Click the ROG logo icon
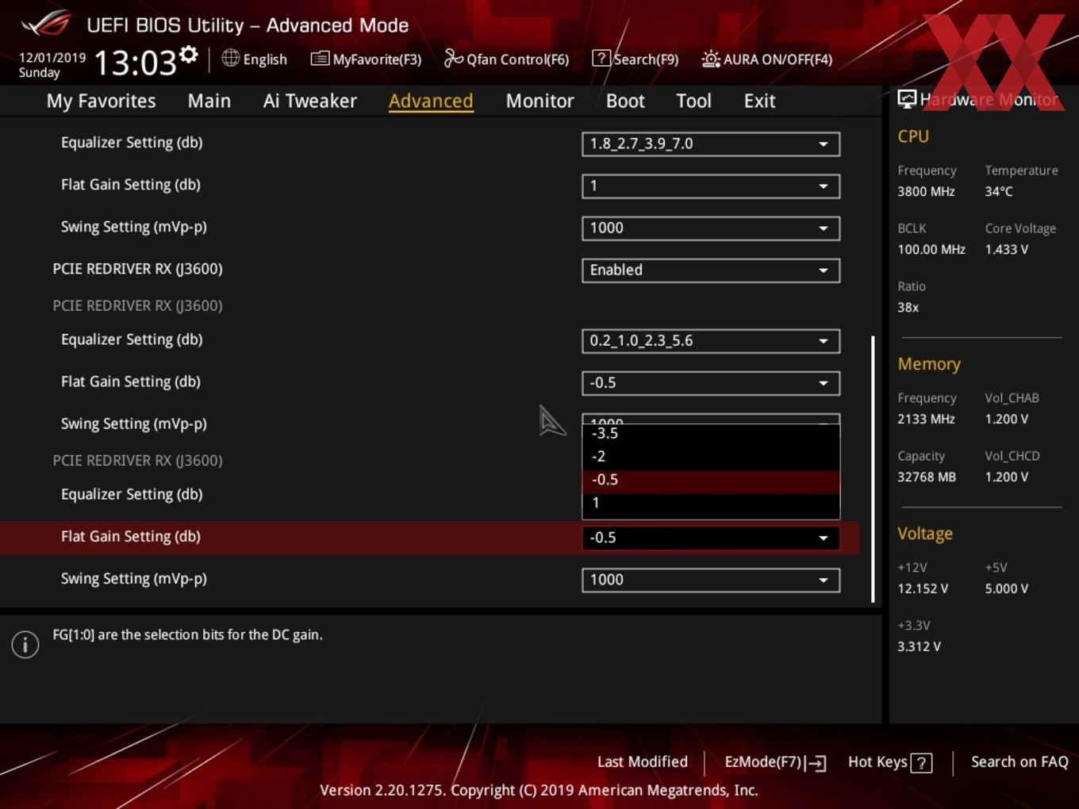 pos(46,24)
